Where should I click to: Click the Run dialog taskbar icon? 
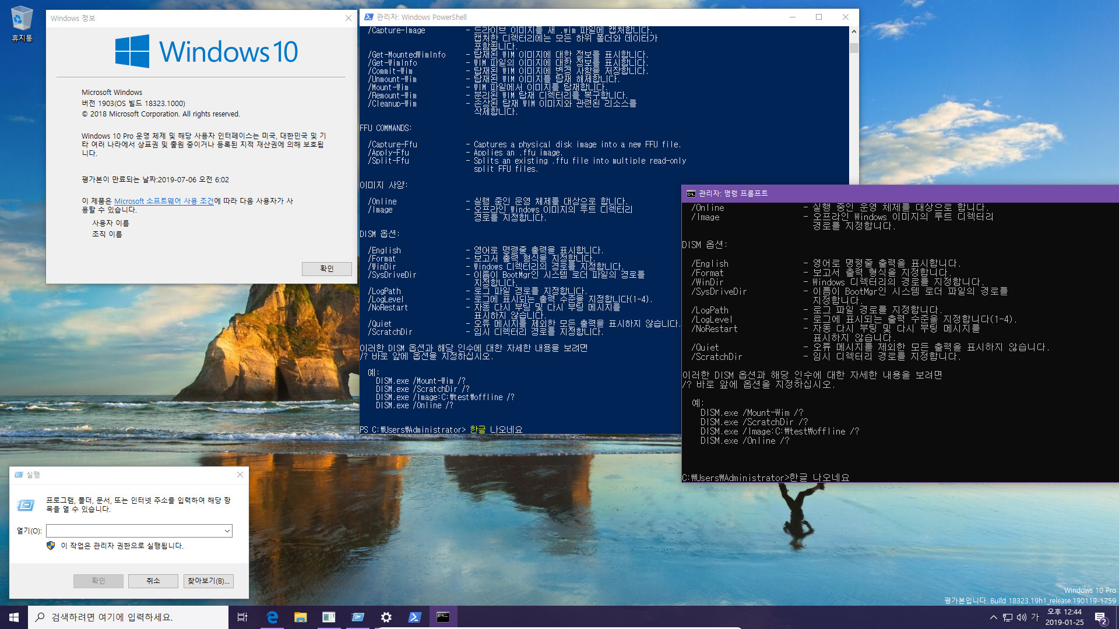pyautogui.click(x=357, y=617)
